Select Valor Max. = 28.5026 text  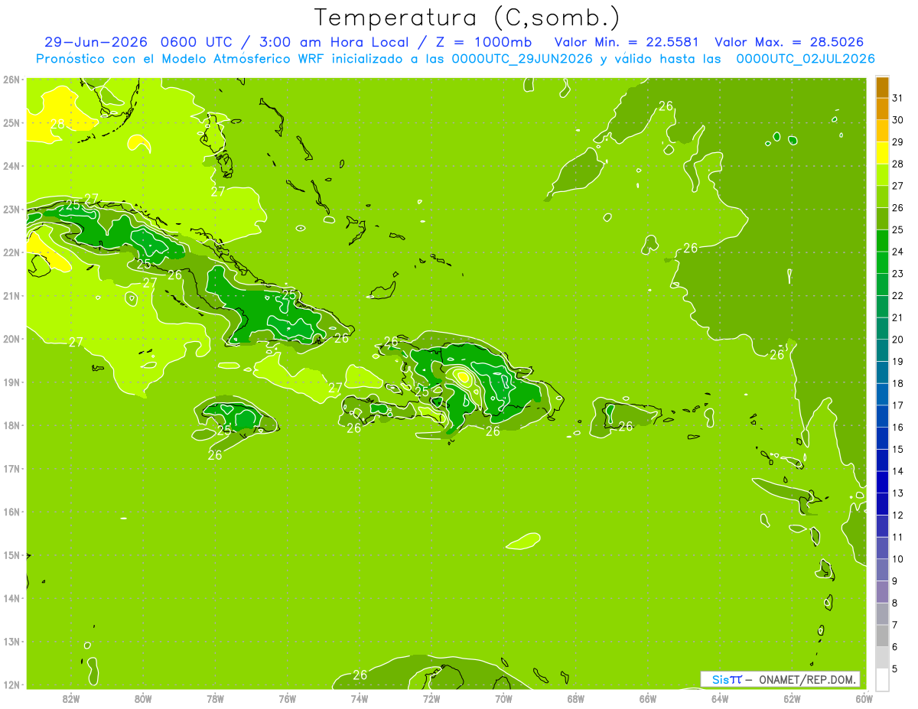click(788, 42)
